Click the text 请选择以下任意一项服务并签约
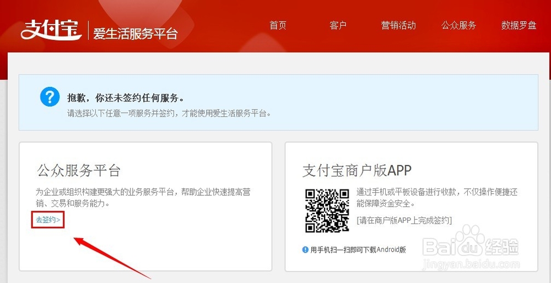The height and width of the screenshot is (283, 551). point(121,114)
